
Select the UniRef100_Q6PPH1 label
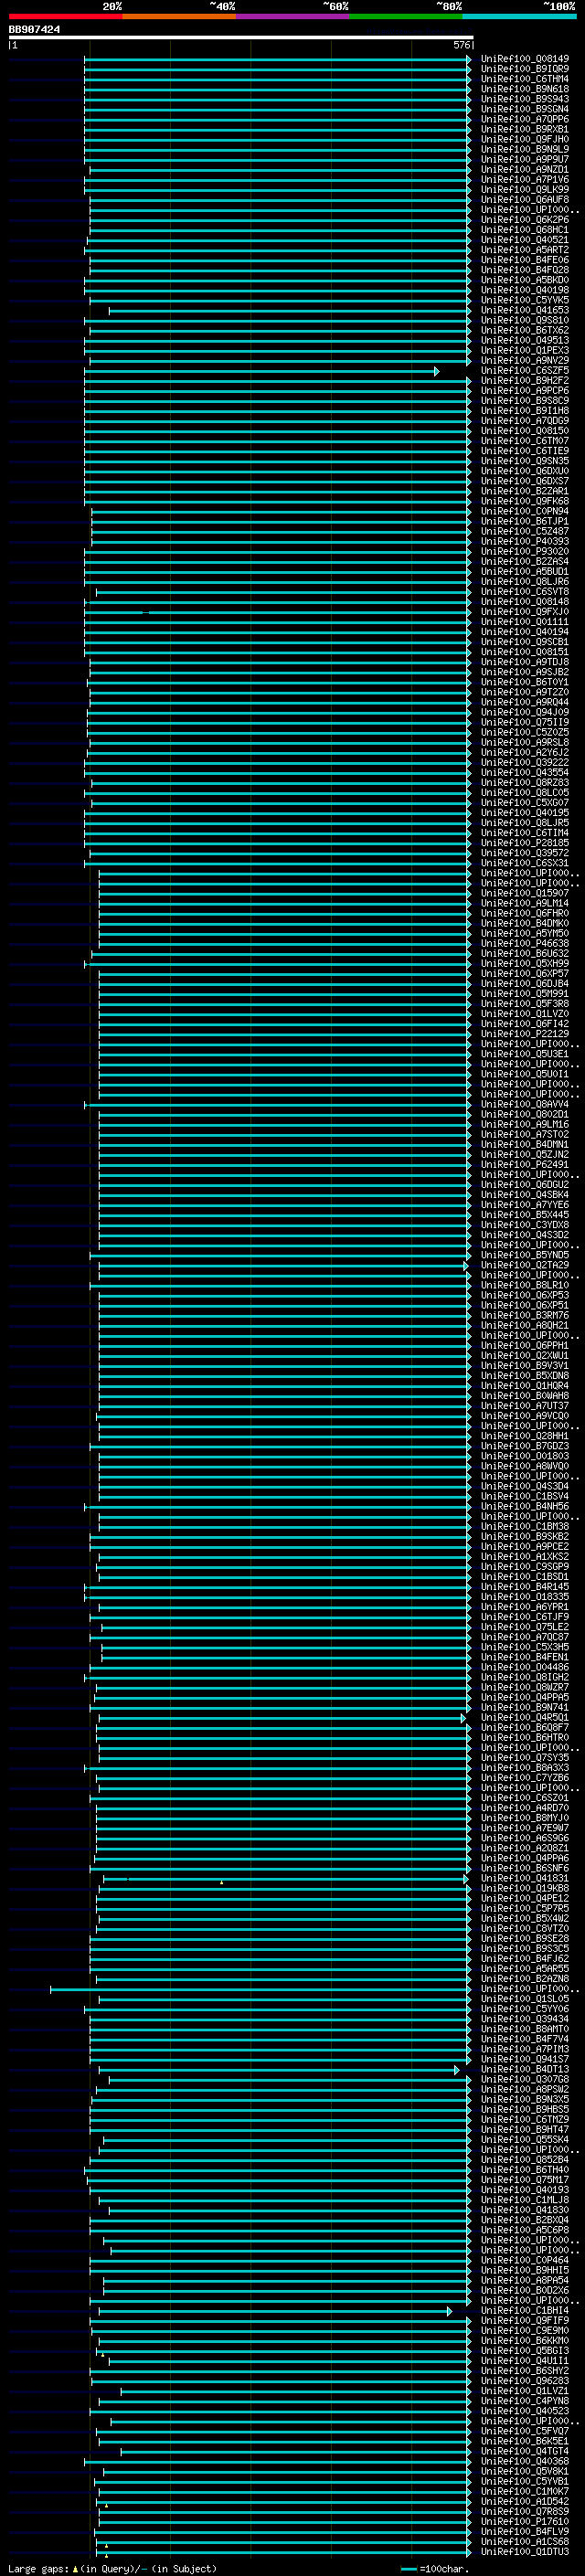click(525, 1345)
